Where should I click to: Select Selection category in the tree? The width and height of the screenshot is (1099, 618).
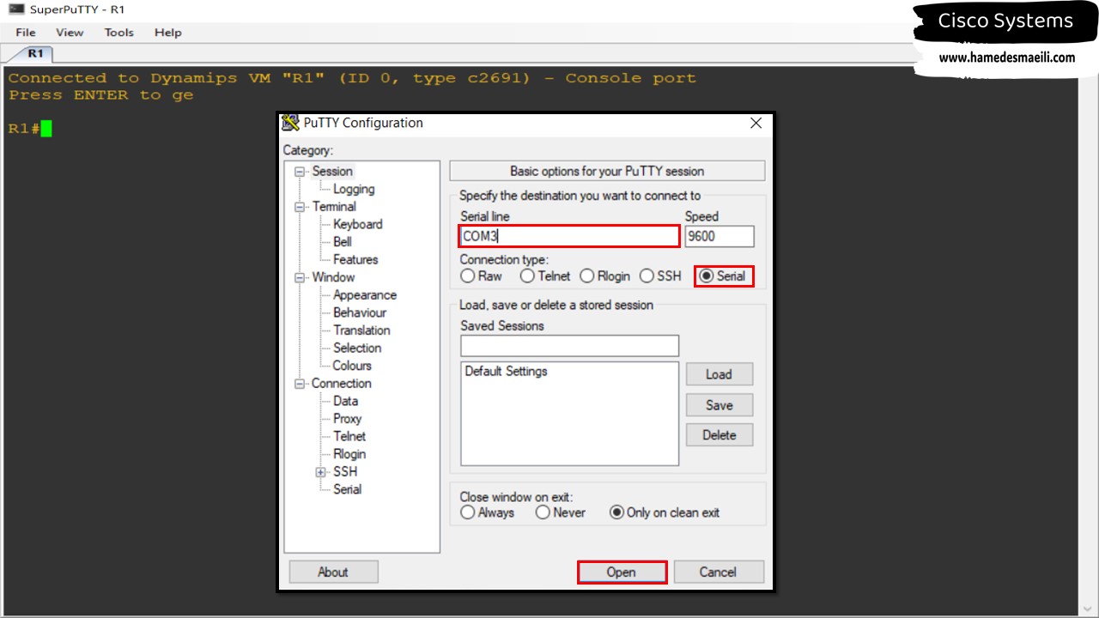[357, 348]
